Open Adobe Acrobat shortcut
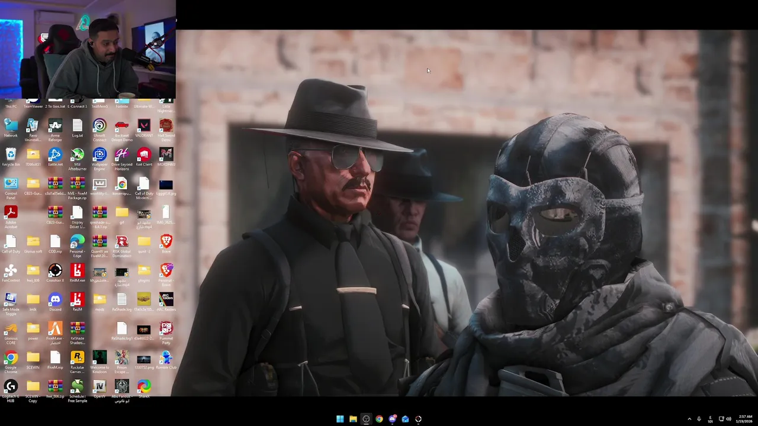 (11, 217)
